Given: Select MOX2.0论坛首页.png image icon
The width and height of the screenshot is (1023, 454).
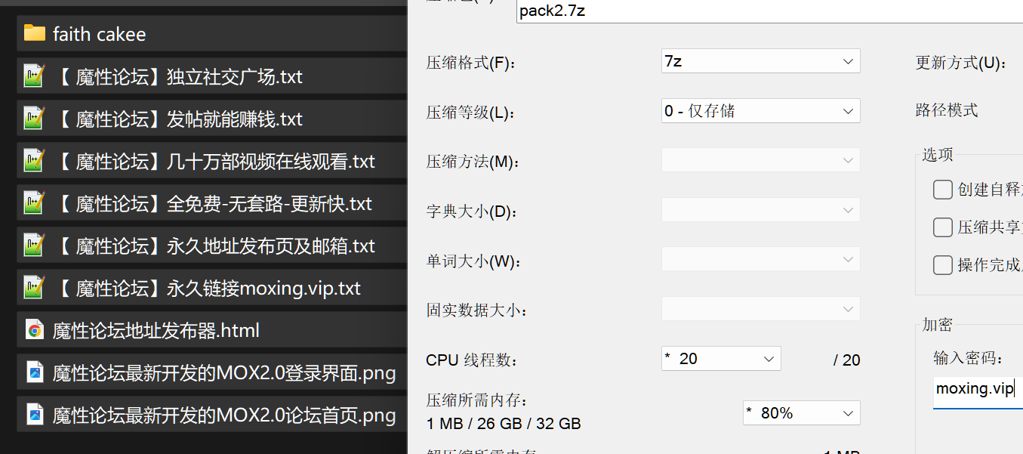Looking at the screenshot, I should [x=35, y=415].
